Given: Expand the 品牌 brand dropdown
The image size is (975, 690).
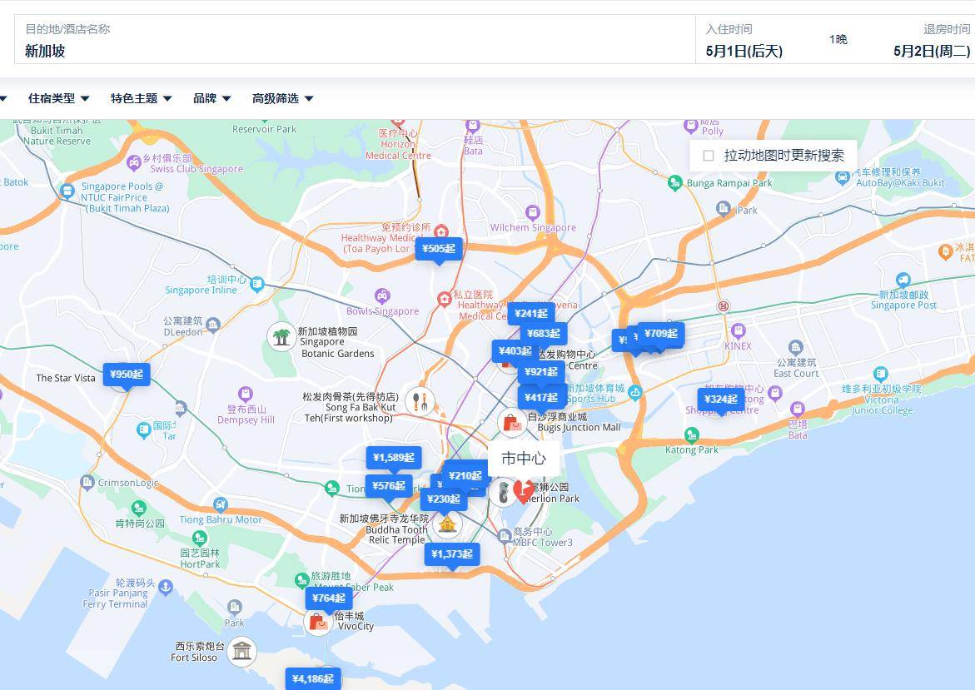Looking at the screenshot, I should [211, 98].
